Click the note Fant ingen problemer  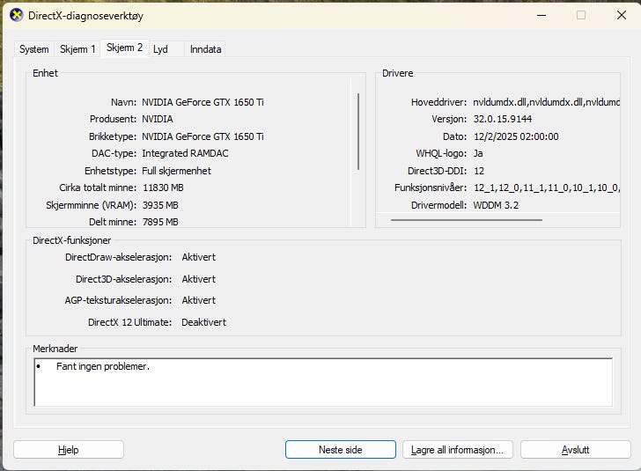coord(103,366)
